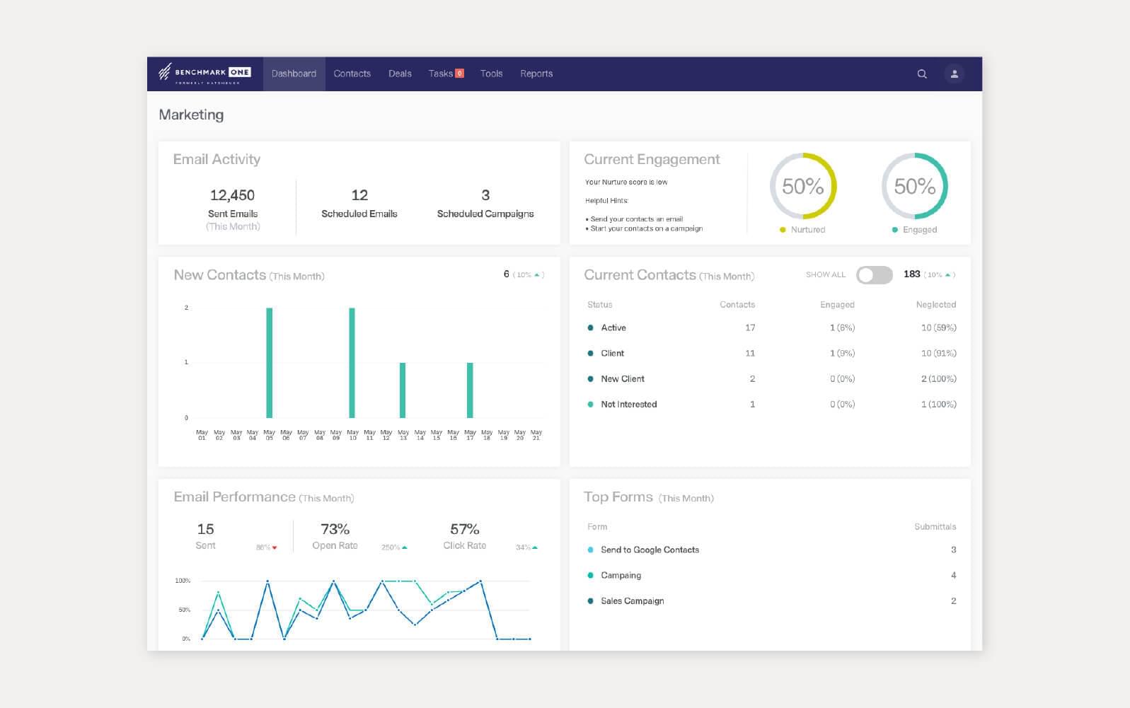The height and width of the screenshot is (708, 1130).
Task: Click the teal Engaged legend dot
Action: (895, 230)
